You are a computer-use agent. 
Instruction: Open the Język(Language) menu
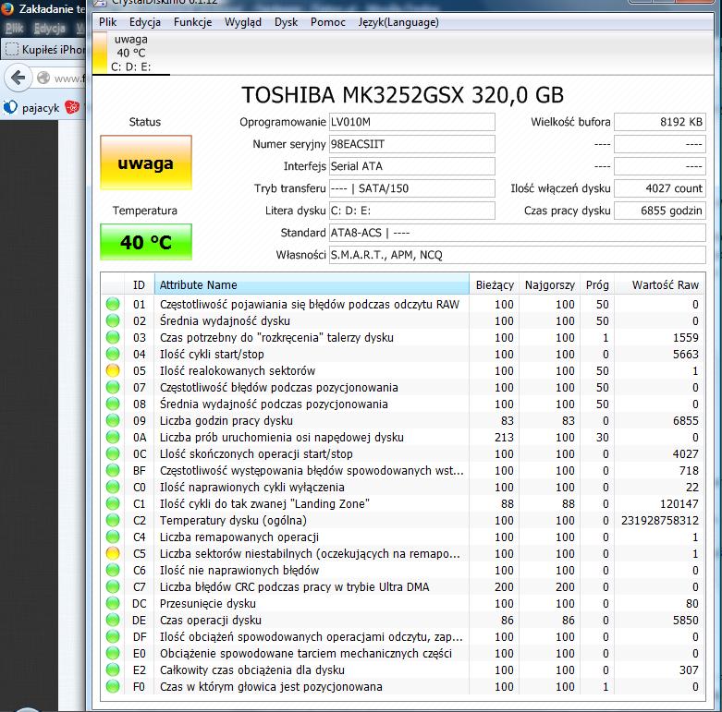pos(398,22)
